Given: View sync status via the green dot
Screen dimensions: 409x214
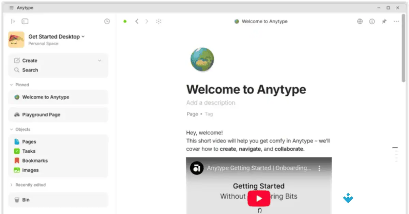Looking at the screenshot, I should click(125, 21).
